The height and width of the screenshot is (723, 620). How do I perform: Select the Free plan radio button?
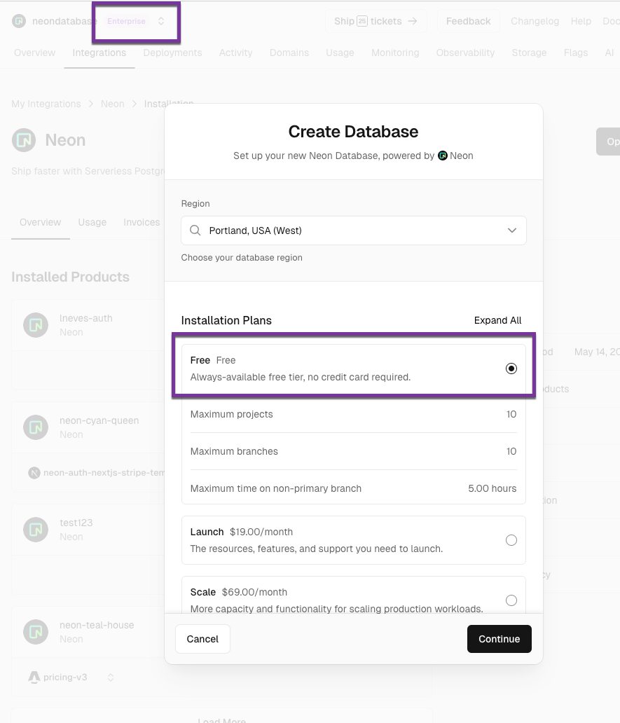click(511, 369)
